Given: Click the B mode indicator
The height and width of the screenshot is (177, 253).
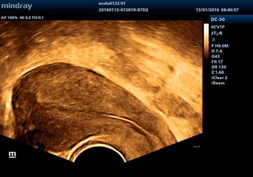Looking at the screenshot, I should tap(214, 39).
